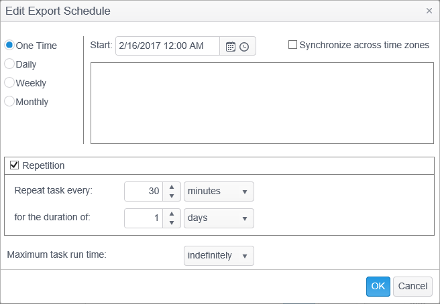Image resolution: width=440 pixels, height=304 pixels.
Task: Choose the Weekly schedule option
Action: click(9, 83)
